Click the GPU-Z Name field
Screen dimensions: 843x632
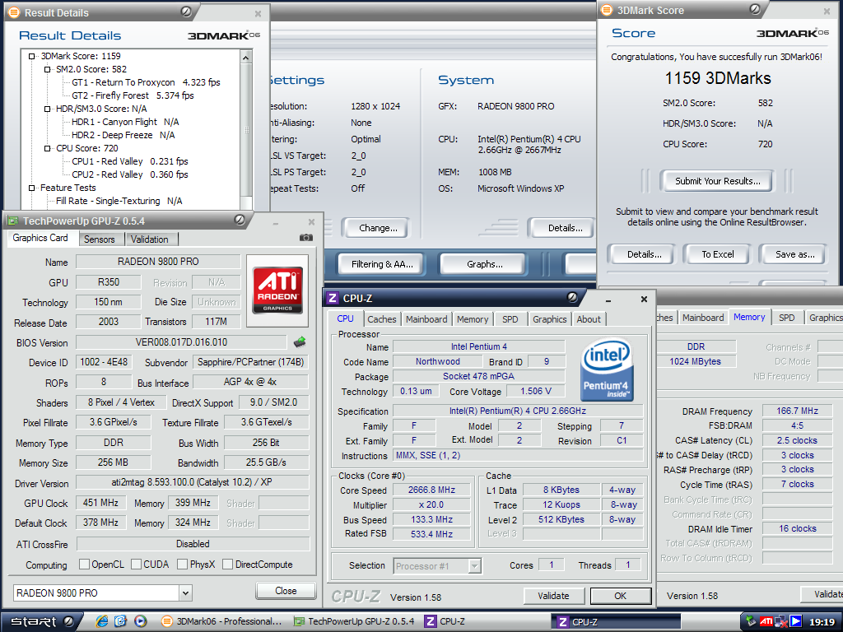(x=158, y=261)
